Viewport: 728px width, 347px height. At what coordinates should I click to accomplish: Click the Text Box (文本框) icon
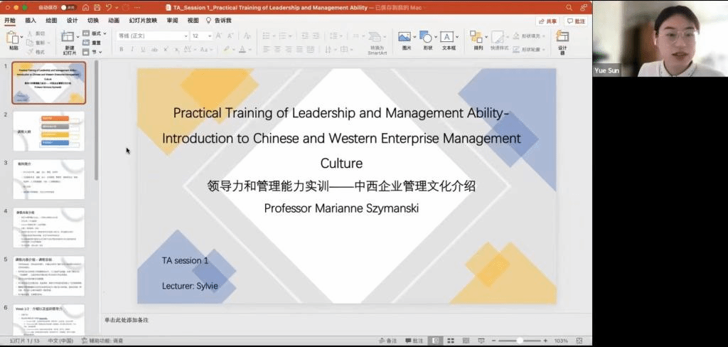[x=447, y=37]
